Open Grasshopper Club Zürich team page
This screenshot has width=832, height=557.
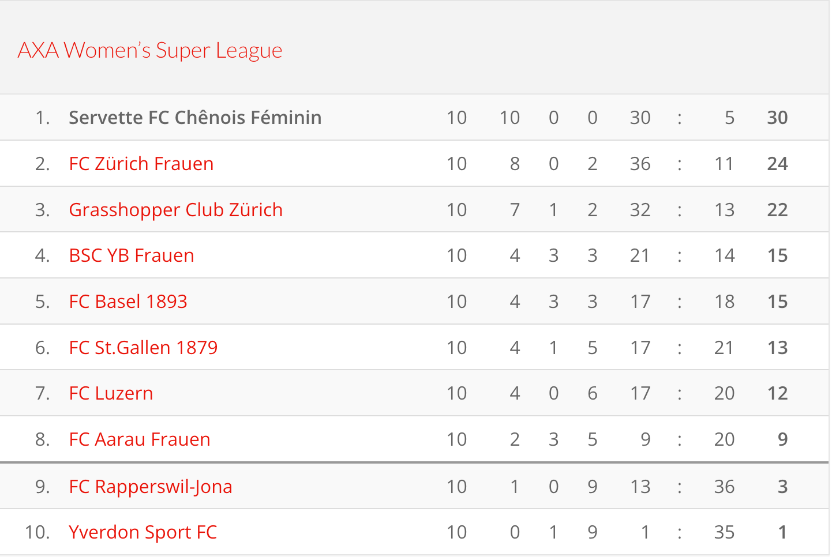pos(176,210)
